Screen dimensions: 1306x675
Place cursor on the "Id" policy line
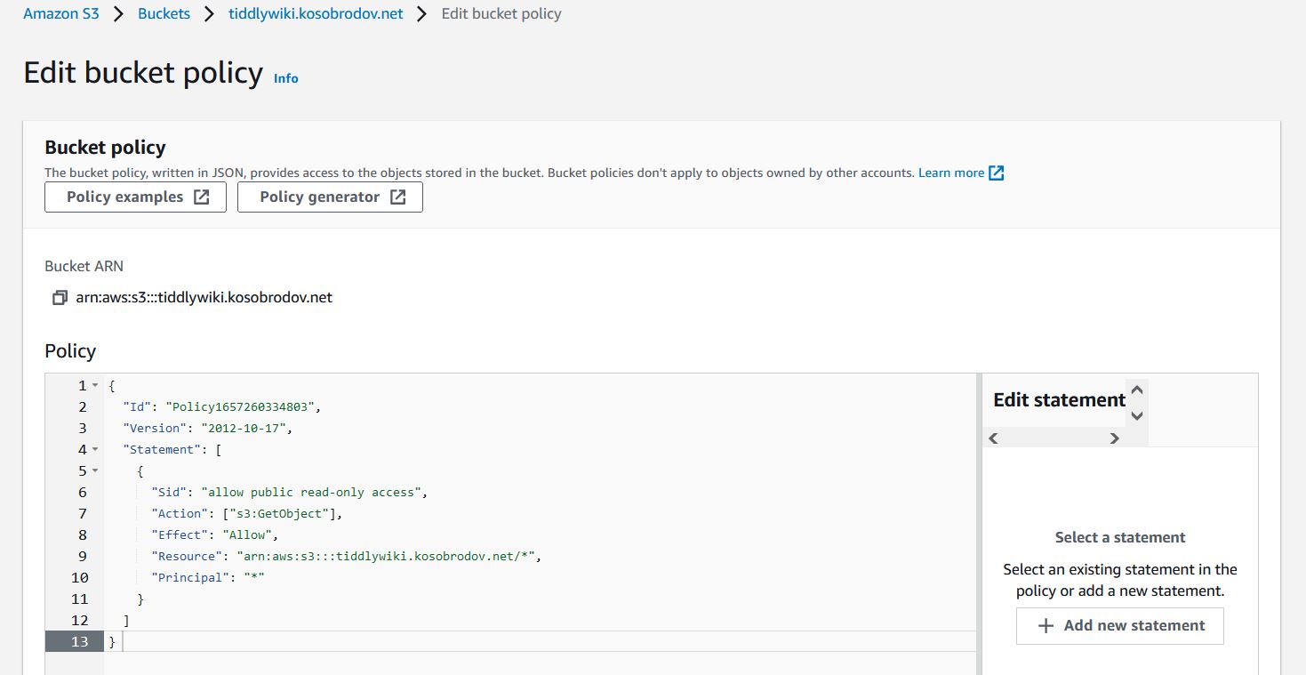point(220,407)
